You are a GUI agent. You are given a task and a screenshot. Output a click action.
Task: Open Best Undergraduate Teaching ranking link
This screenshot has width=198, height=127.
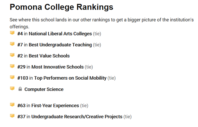click(60, 45)
